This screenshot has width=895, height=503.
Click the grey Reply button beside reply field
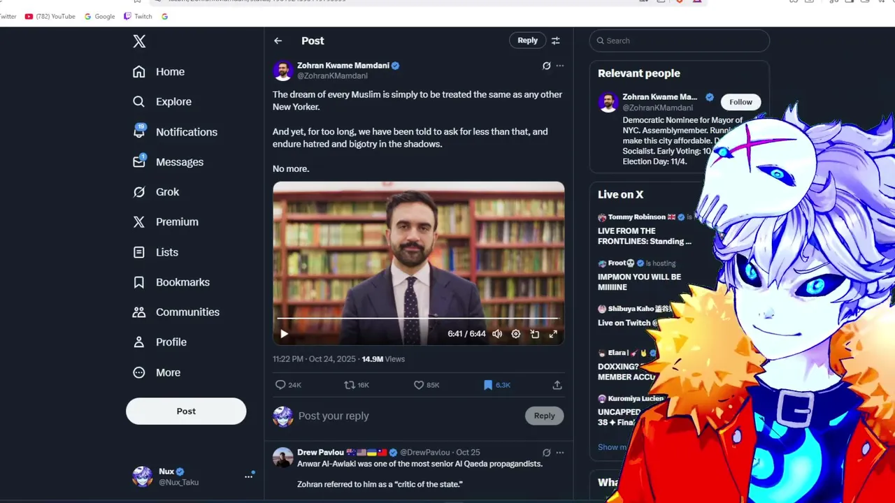point(544,416)
